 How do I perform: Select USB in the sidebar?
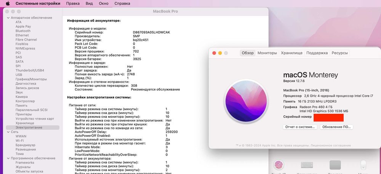click(x=19, y=75)
